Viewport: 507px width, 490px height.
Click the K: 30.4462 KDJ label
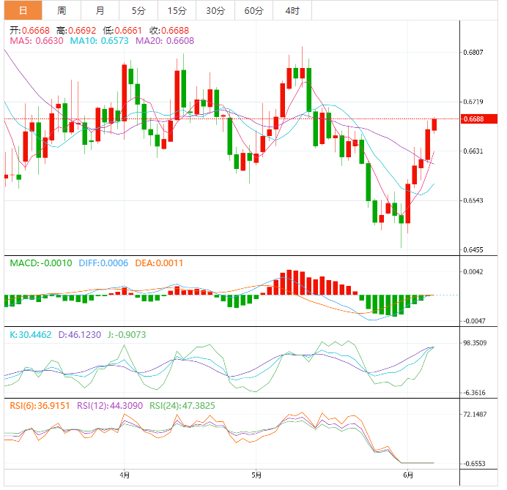point(32,333)
